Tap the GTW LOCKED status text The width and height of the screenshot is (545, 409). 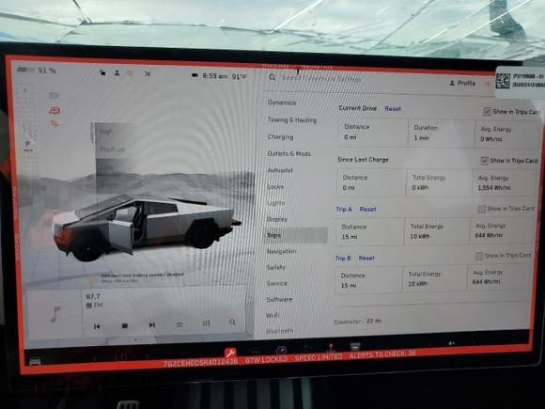pyautogui.click(x=267, y=359)
